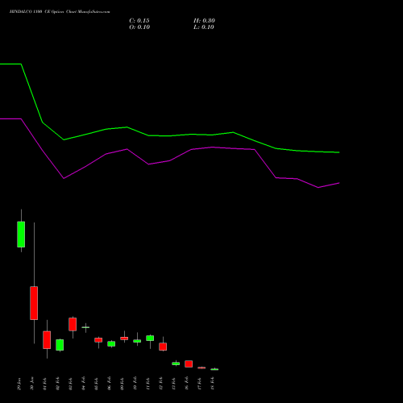Click the green candle for 11 Feb
Viewport: 403px width, 403px height.
coord(150,338)
